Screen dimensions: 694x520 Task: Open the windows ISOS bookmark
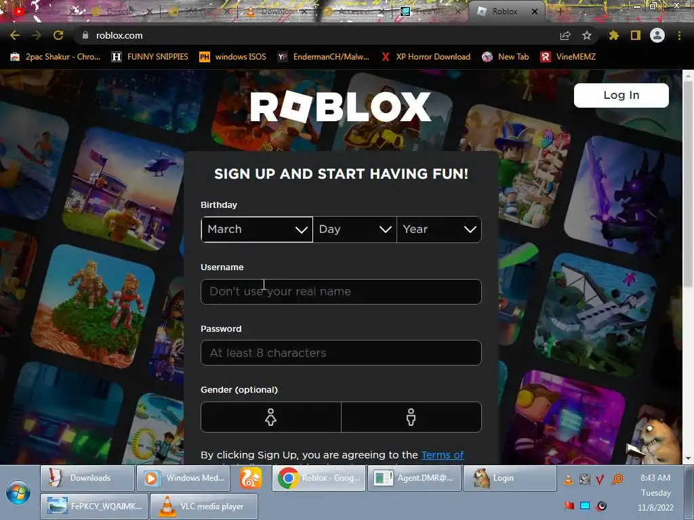(233, 57)
